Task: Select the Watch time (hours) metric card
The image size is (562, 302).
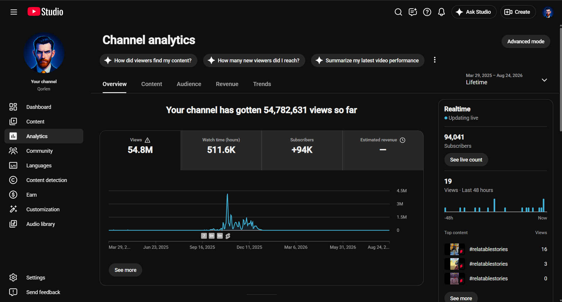Action: click(x=221, y=150)
